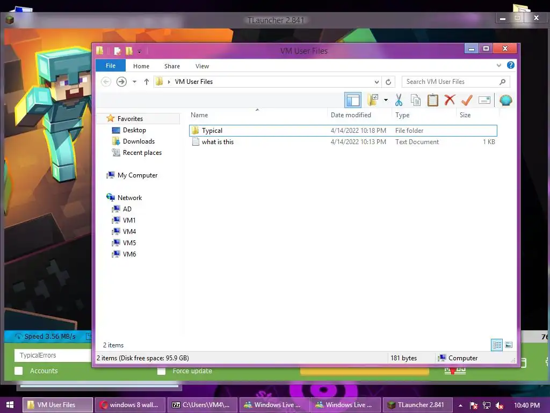Select Network in navigation pane

click(x=129, y=197)
